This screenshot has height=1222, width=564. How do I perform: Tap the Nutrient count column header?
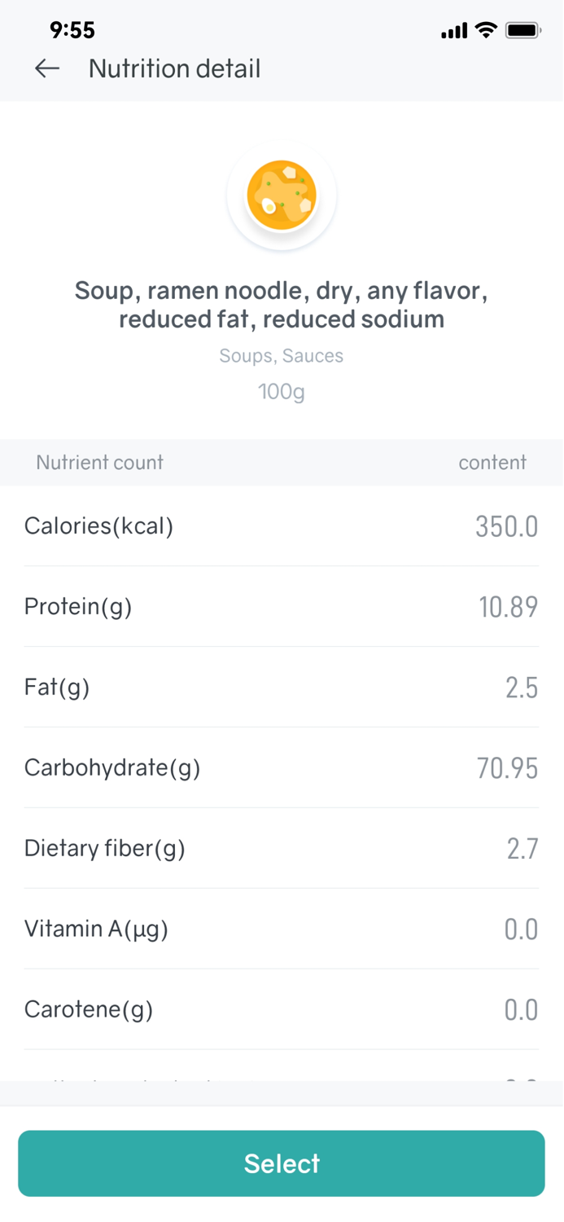99,462
